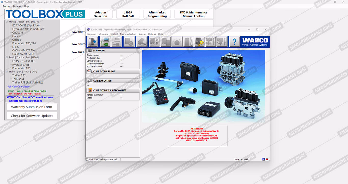Click the ECAS CAN2 window title bar icon

(x=88, y=30)
